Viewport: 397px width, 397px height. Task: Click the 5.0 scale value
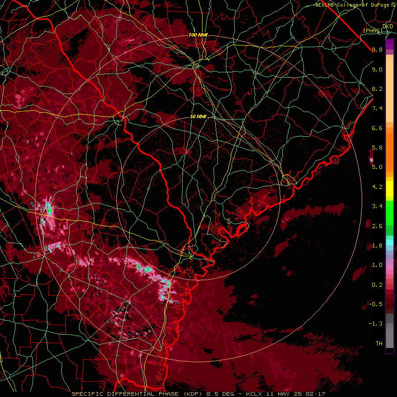[377, 167]
